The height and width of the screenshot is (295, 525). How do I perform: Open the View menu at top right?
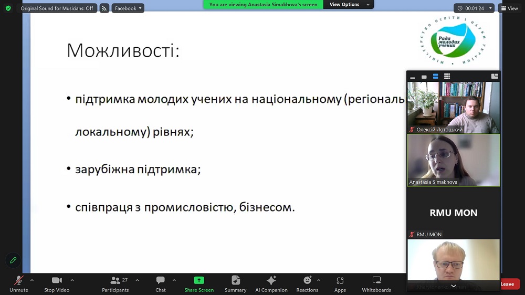click(x=509, y=8)
